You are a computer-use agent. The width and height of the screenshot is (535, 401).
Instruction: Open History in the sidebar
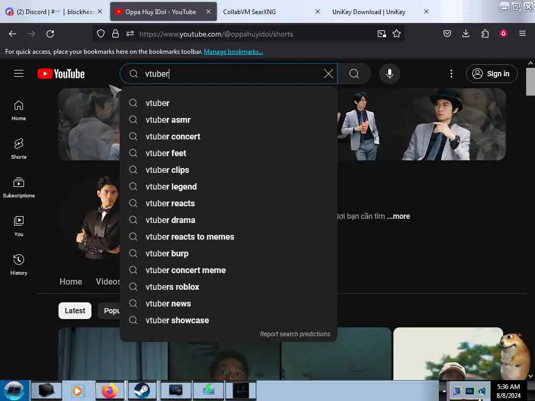(x=19, y=265)
